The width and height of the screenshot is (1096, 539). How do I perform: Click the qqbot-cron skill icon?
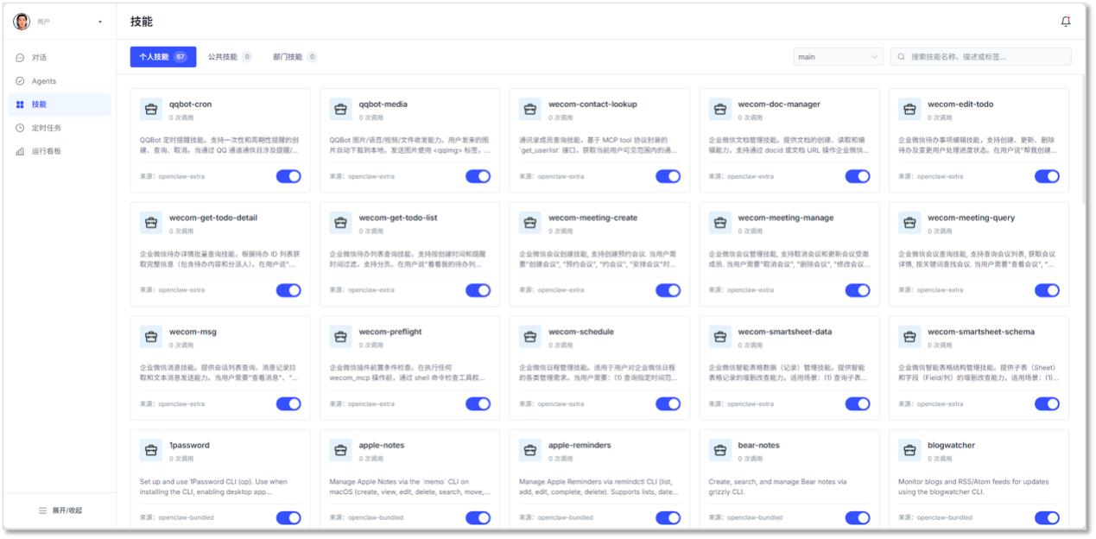coord(151,109)
